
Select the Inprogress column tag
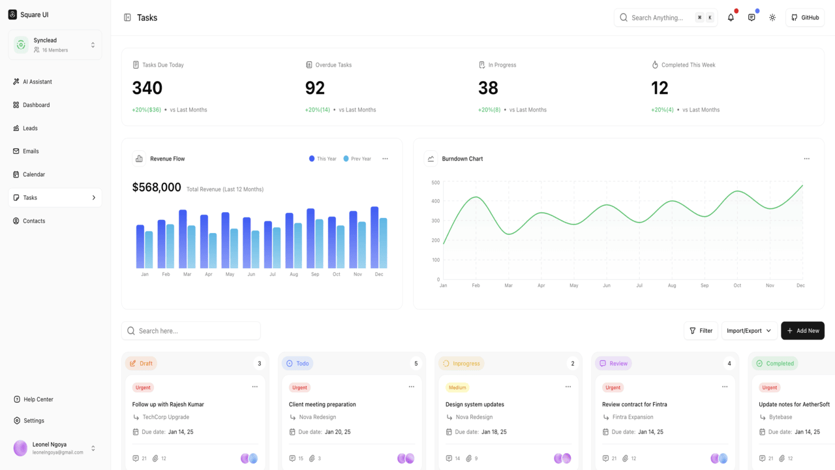[461, 364]
